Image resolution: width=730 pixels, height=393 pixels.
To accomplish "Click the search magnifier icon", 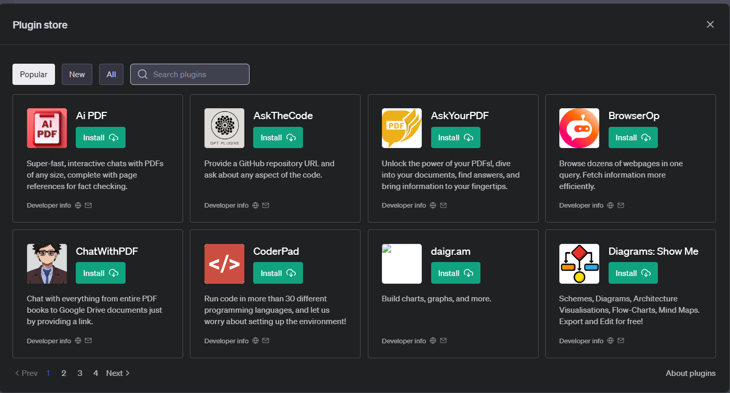I will coord(142,74).
